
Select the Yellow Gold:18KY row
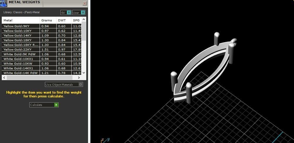pos(42,40)
